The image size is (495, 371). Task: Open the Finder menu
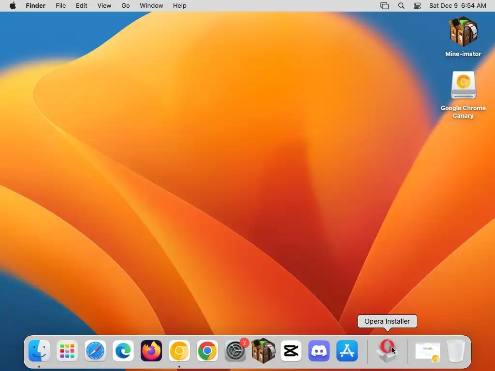[36, 6]
